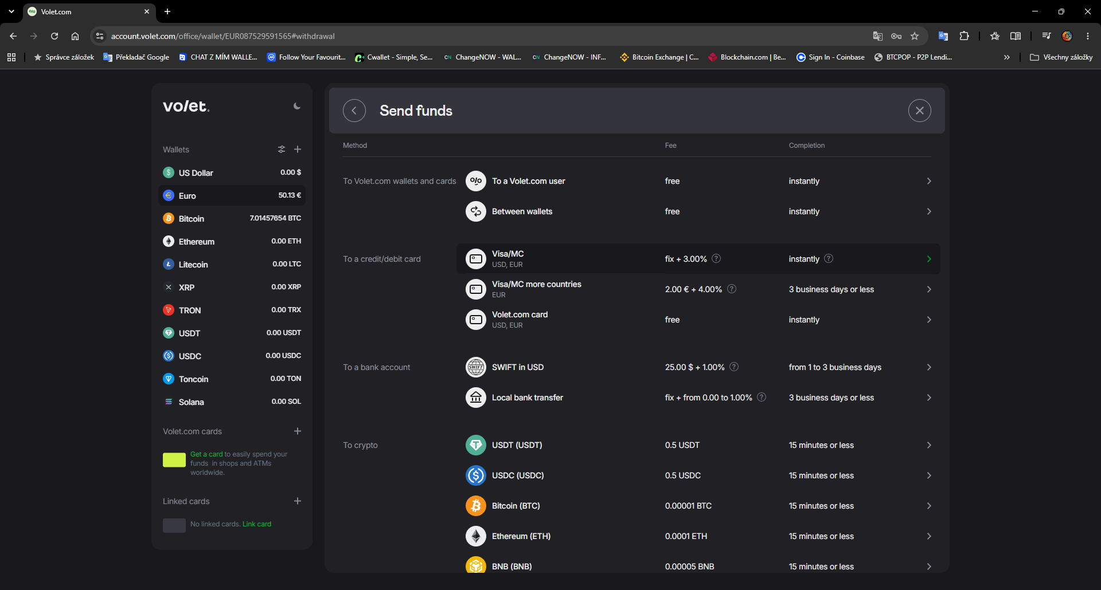The width and height of the screenshot is (1101, 590).
Task: Show completion help for Visa/MC
Action: click(x=829, y=258)
